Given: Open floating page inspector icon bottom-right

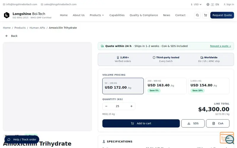Looking at the screenshot, I should [227, 138].
